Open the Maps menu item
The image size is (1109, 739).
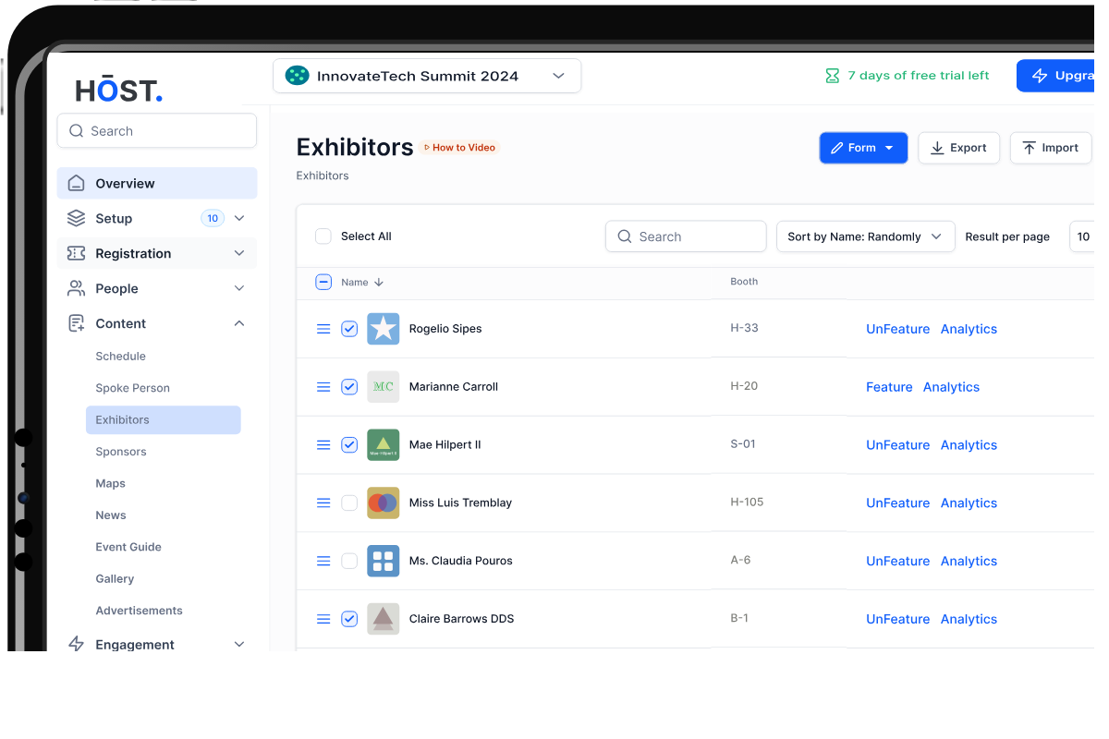[111, 483]
